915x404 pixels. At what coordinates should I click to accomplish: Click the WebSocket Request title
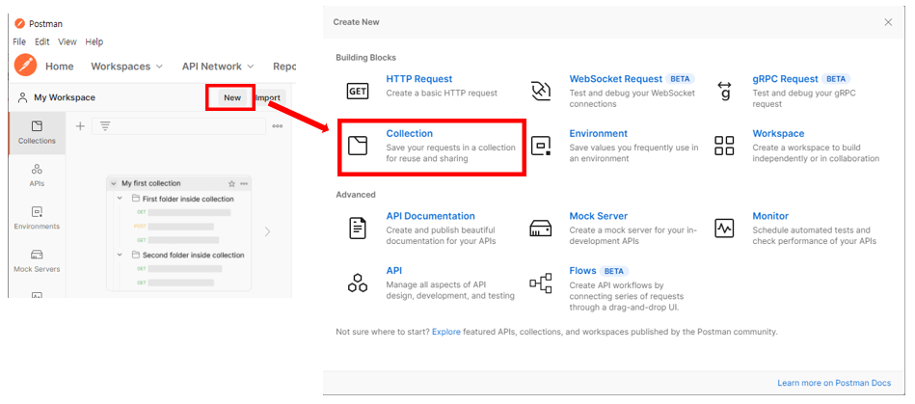616,79
